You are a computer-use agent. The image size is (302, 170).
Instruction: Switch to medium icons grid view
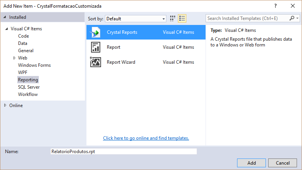click(x=173, y=19)
